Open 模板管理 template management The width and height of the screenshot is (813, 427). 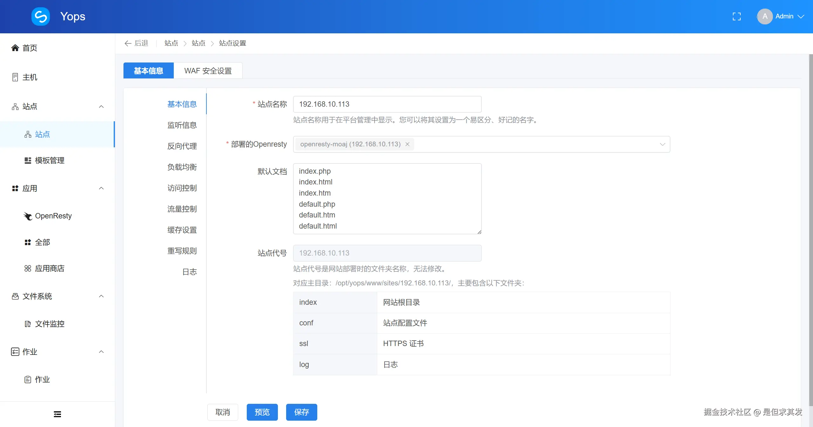pos(50,160)
